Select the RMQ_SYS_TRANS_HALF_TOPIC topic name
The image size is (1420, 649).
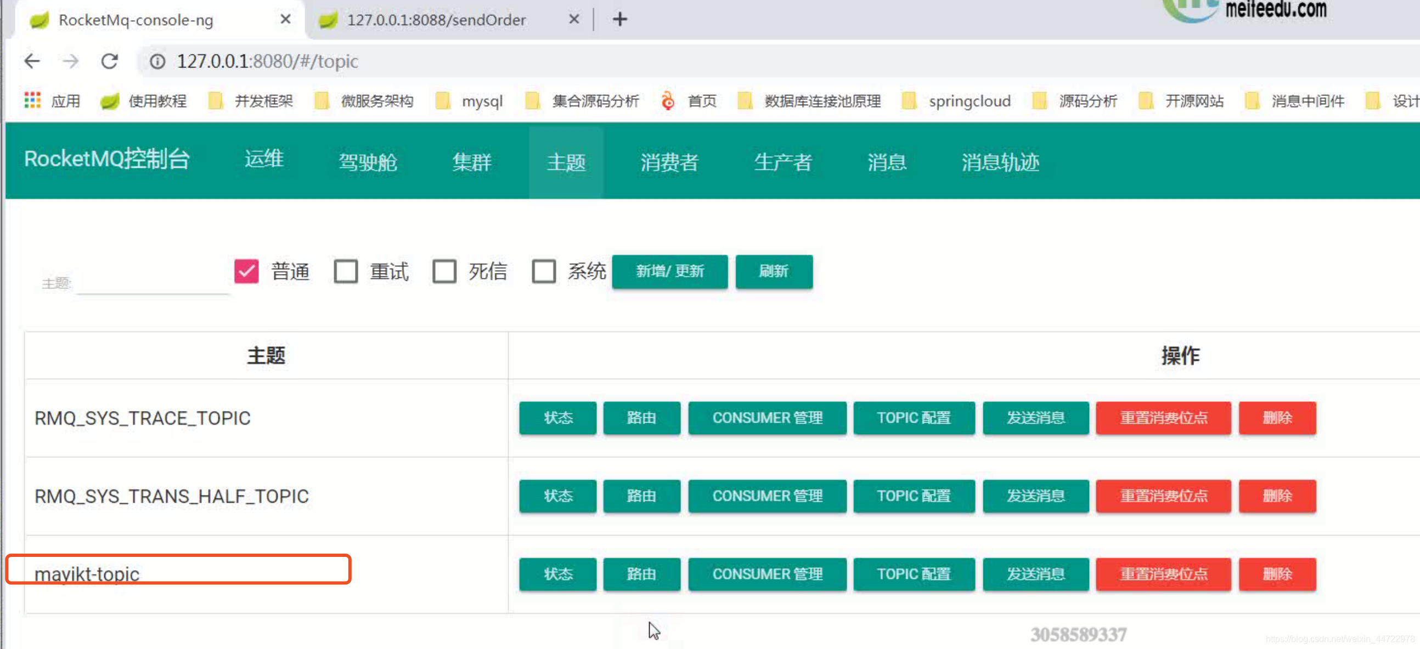(x=171, y=497)
